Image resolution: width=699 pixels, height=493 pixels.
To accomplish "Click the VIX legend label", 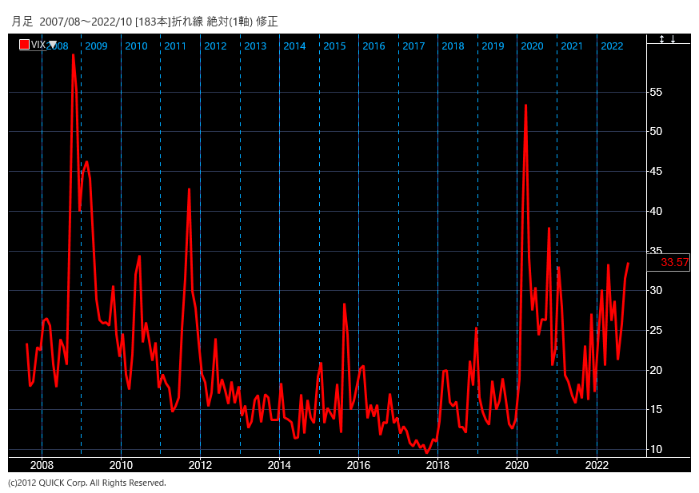I will 39,46.
